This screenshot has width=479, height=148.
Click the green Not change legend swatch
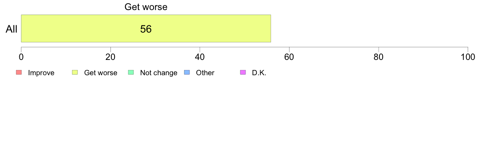coord(131,72)
